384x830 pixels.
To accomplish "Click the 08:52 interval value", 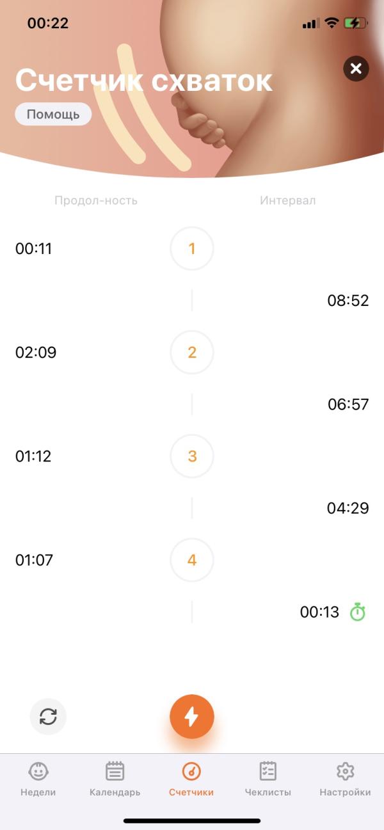I will pyautogui.click(x=348, y=301).
